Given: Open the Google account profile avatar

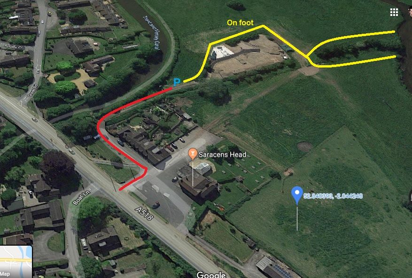Looking at the screenshot, I should point(411,12).
